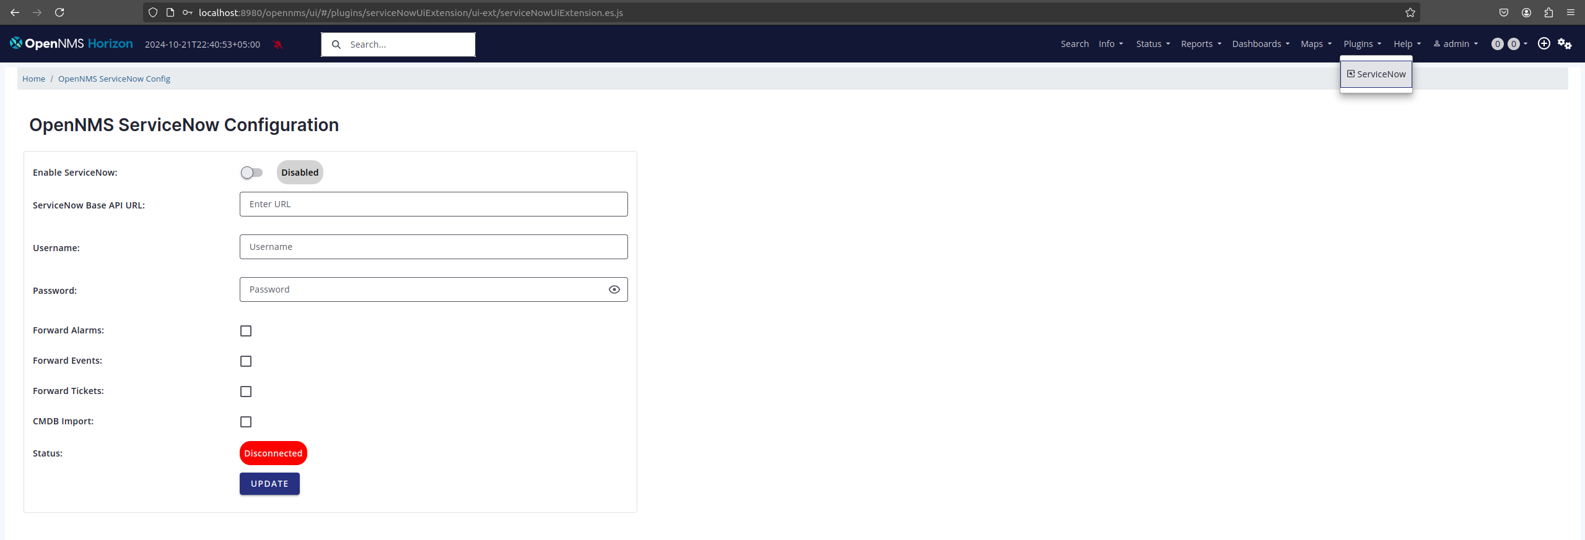Go to Home breadcrumb link
Viewport: 1585px width, 540px height.
coord(33,79)
